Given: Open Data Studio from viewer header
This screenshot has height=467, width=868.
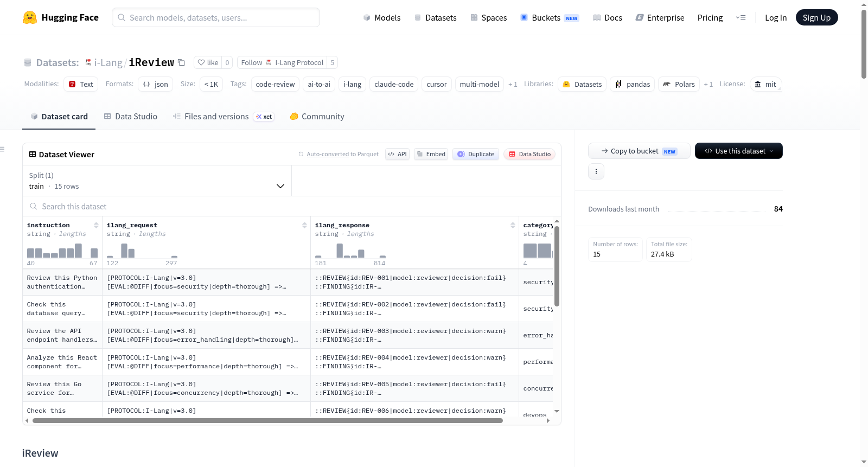Looking at the screenshot, I should [x=529, y=155].
